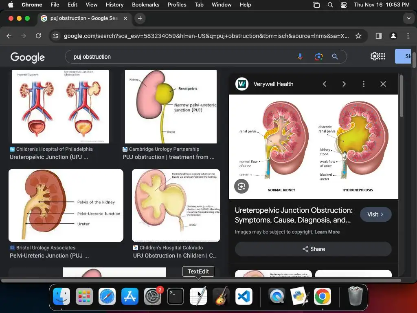
Task: Open Ureteropelvic Junction Obstruction title link
Action: point(294,215)
